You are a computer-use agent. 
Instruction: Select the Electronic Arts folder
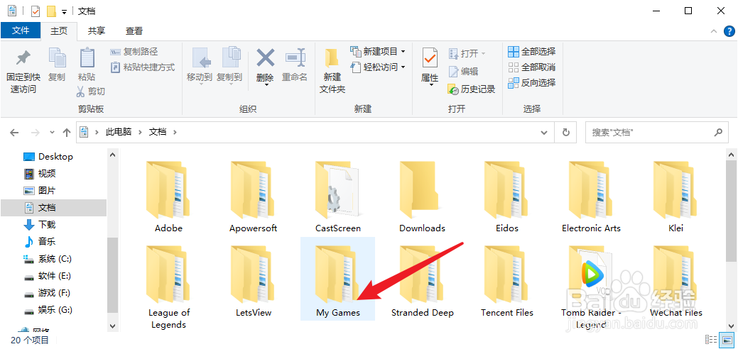(x=591, y=196)
